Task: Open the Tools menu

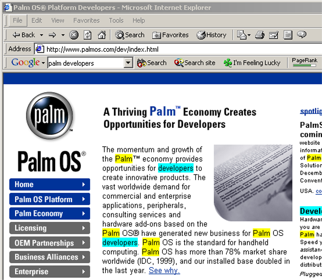Action: (x=116, y=20)
